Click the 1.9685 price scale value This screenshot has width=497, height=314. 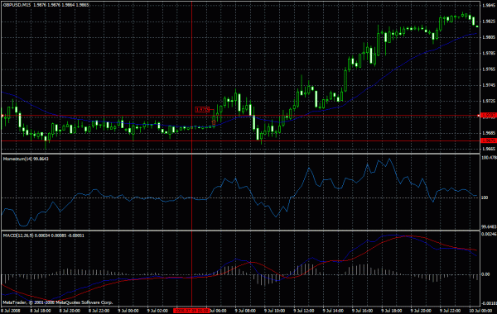point(489,133)
